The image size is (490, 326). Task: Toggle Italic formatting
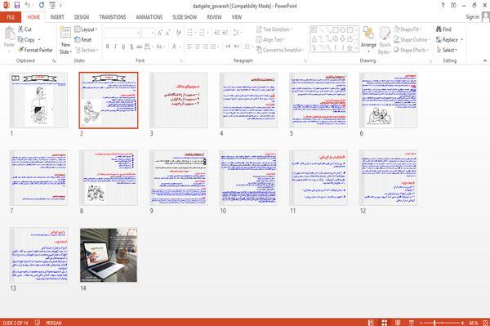(115, 47)
